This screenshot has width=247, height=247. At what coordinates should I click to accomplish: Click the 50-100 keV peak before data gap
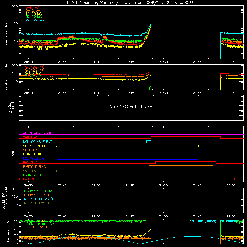coord(151,24)
